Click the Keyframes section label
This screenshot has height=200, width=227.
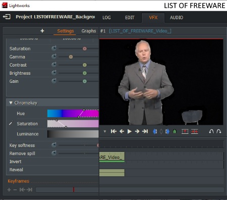19,181
